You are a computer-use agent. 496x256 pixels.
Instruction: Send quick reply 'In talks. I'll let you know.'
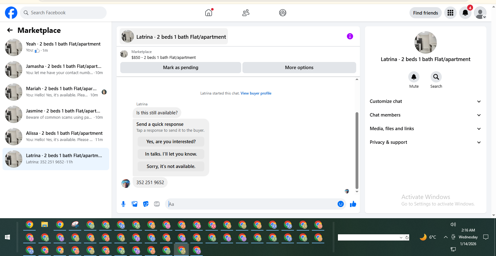click(171, 154)
